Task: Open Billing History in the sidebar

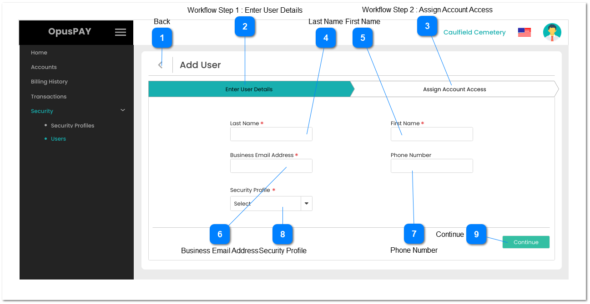Action: (x=49, y=82)
